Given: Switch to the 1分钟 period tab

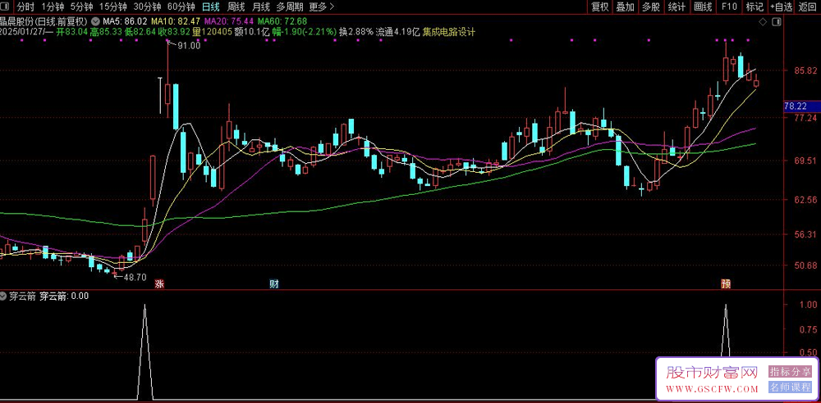Looking at the screenshot, I should (53, 7).
